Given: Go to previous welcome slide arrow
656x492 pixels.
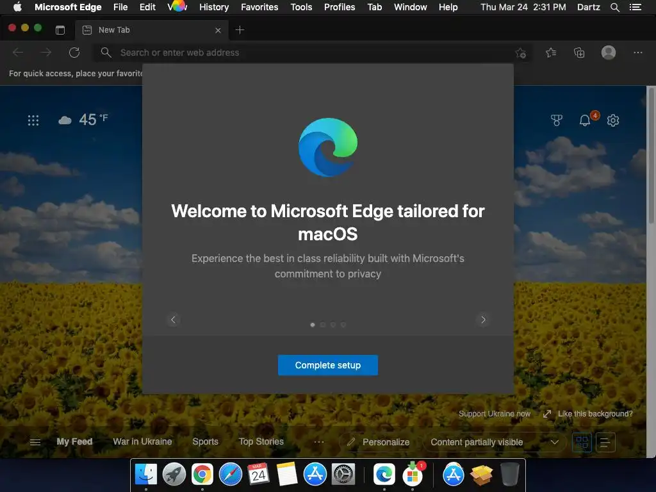Looking at the screenshot, I should (x=173, y=320).
